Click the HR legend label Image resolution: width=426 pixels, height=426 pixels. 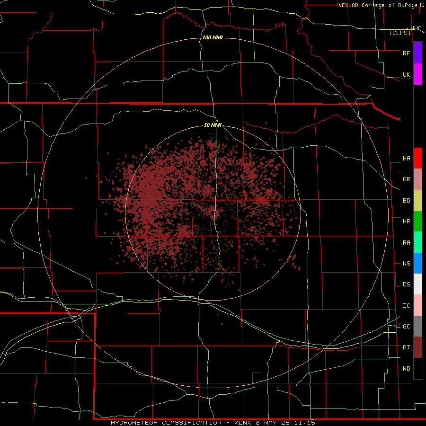point(406,222)
